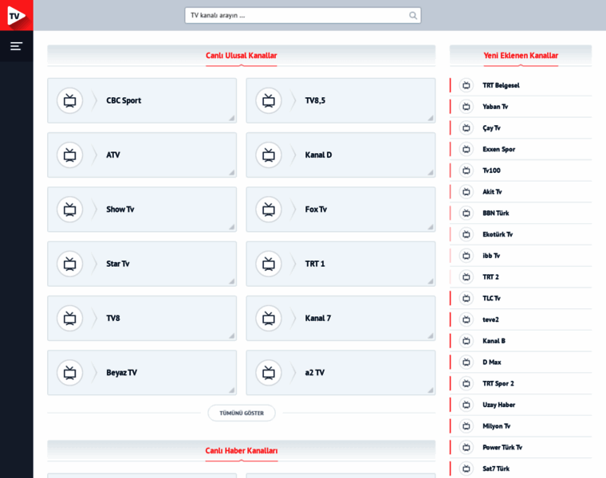Select the Yeni Eklenen Kanallar heading tab
Screen dimensions: 606x478
coord(521,56)
